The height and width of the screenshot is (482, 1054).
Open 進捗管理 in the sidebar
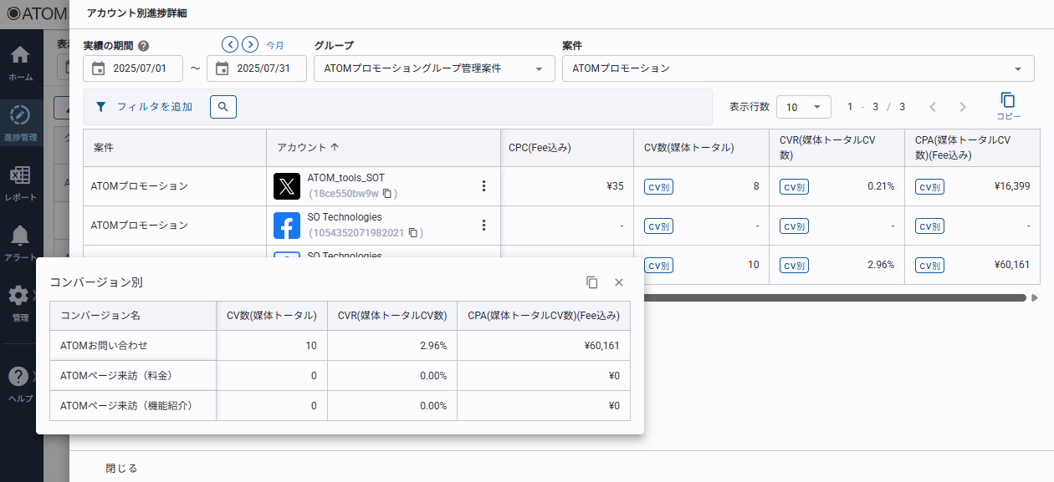coord(20,121)
